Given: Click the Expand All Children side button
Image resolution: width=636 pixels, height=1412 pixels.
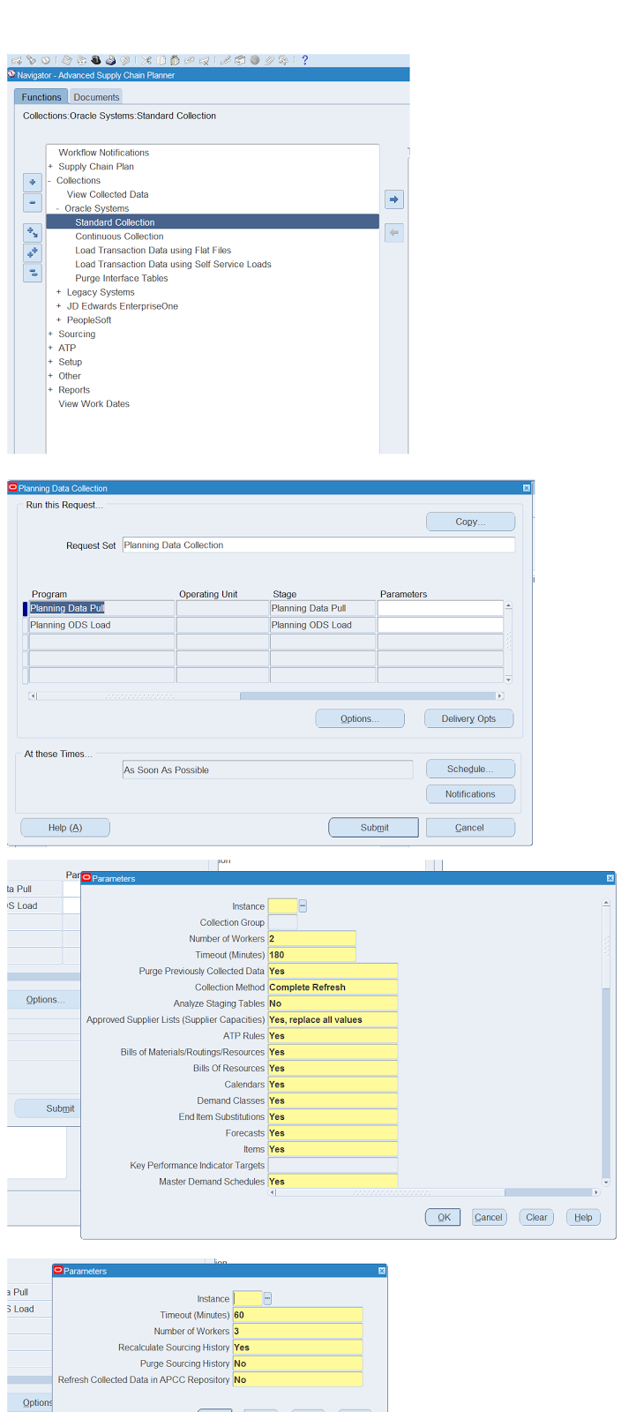Looking at the screenshot, I should point(32,233).
